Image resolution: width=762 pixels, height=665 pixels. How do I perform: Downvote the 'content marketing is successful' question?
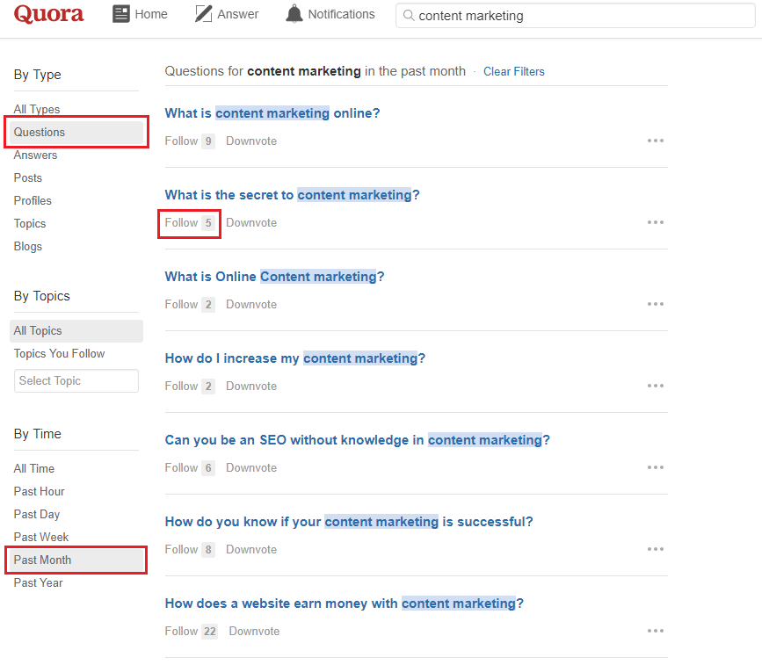[x=251, y=549]
